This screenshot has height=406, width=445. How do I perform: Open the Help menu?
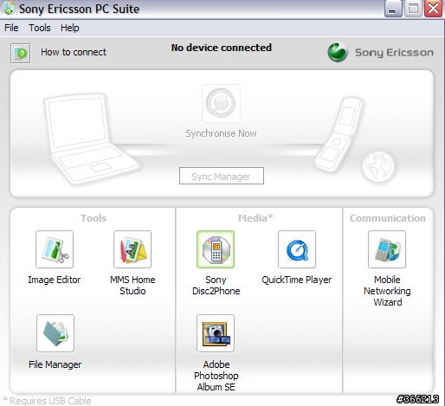(x=70, y=28)
